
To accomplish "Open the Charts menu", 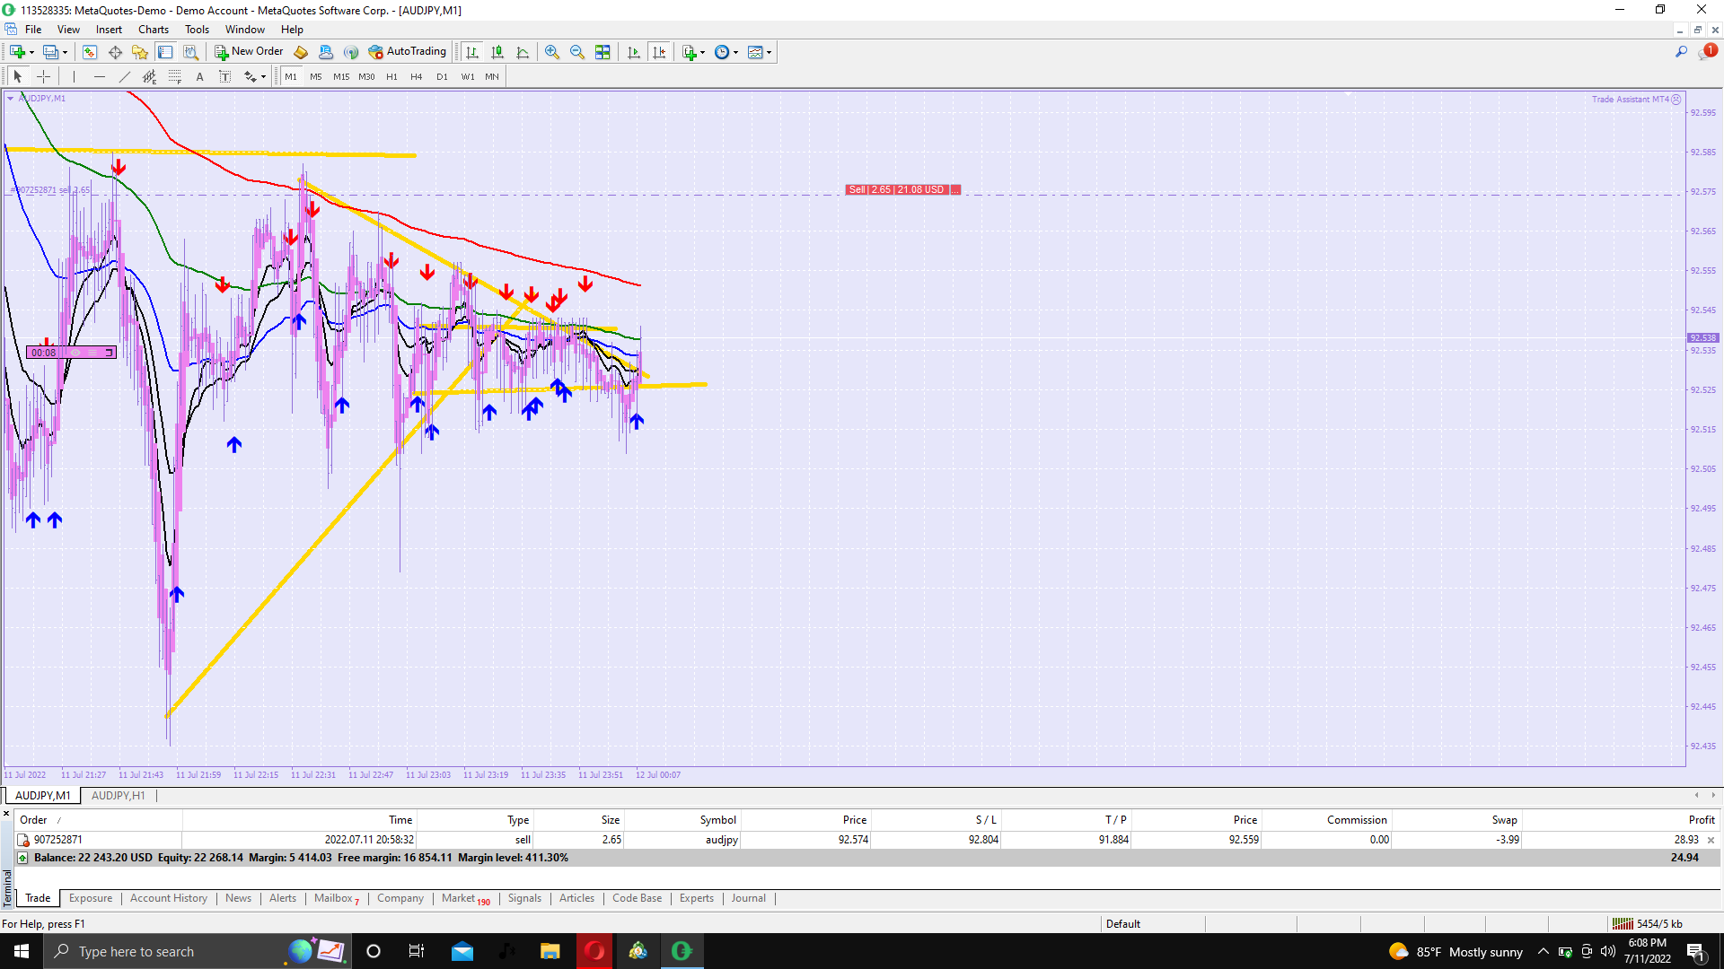I will tap(154, 30).
